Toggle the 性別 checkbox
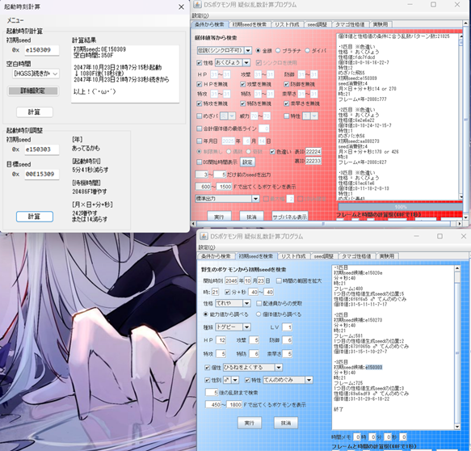The height and width of the screenshot is (451, 471). pyautogui.click(x=208, y=381)
